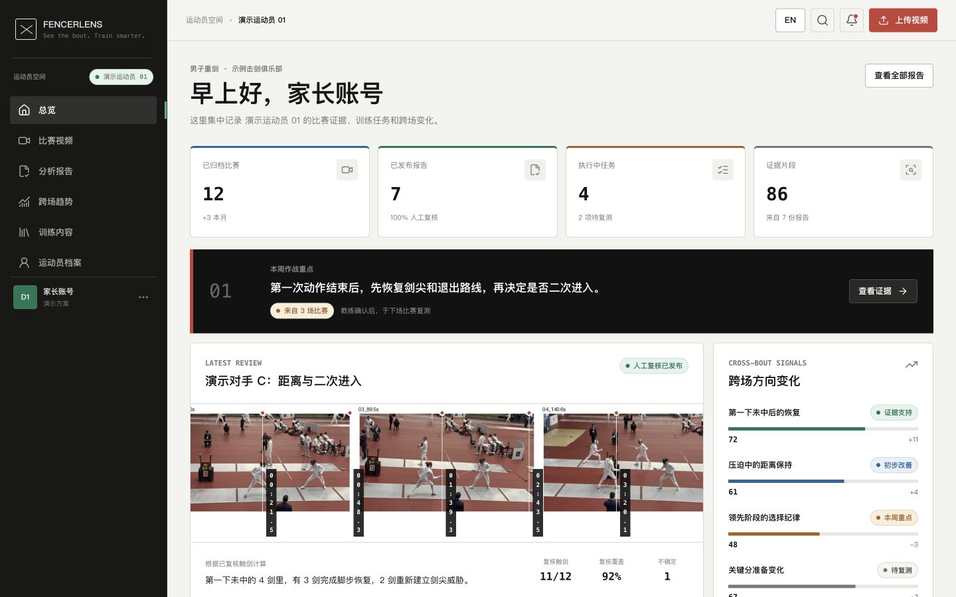
Task: Click the 待复测 badge
Action: 898,570
